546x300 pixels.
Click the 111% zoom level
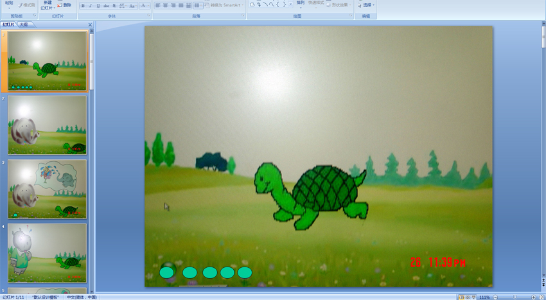484,297
